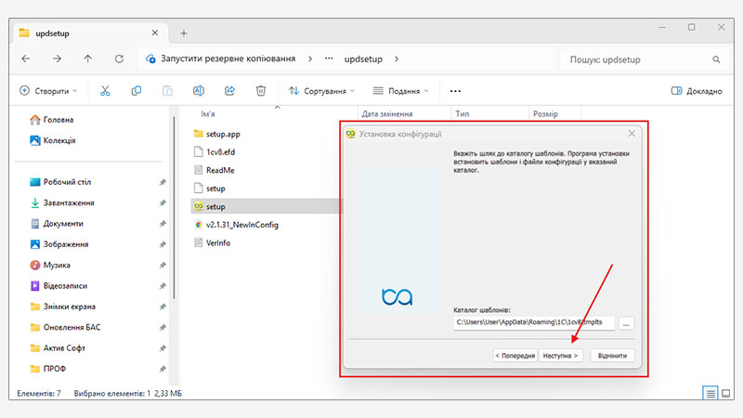The width and height of the screenshot is (743, 418).
Task: Select Завантаження in the sidebar
Action: 68,202
